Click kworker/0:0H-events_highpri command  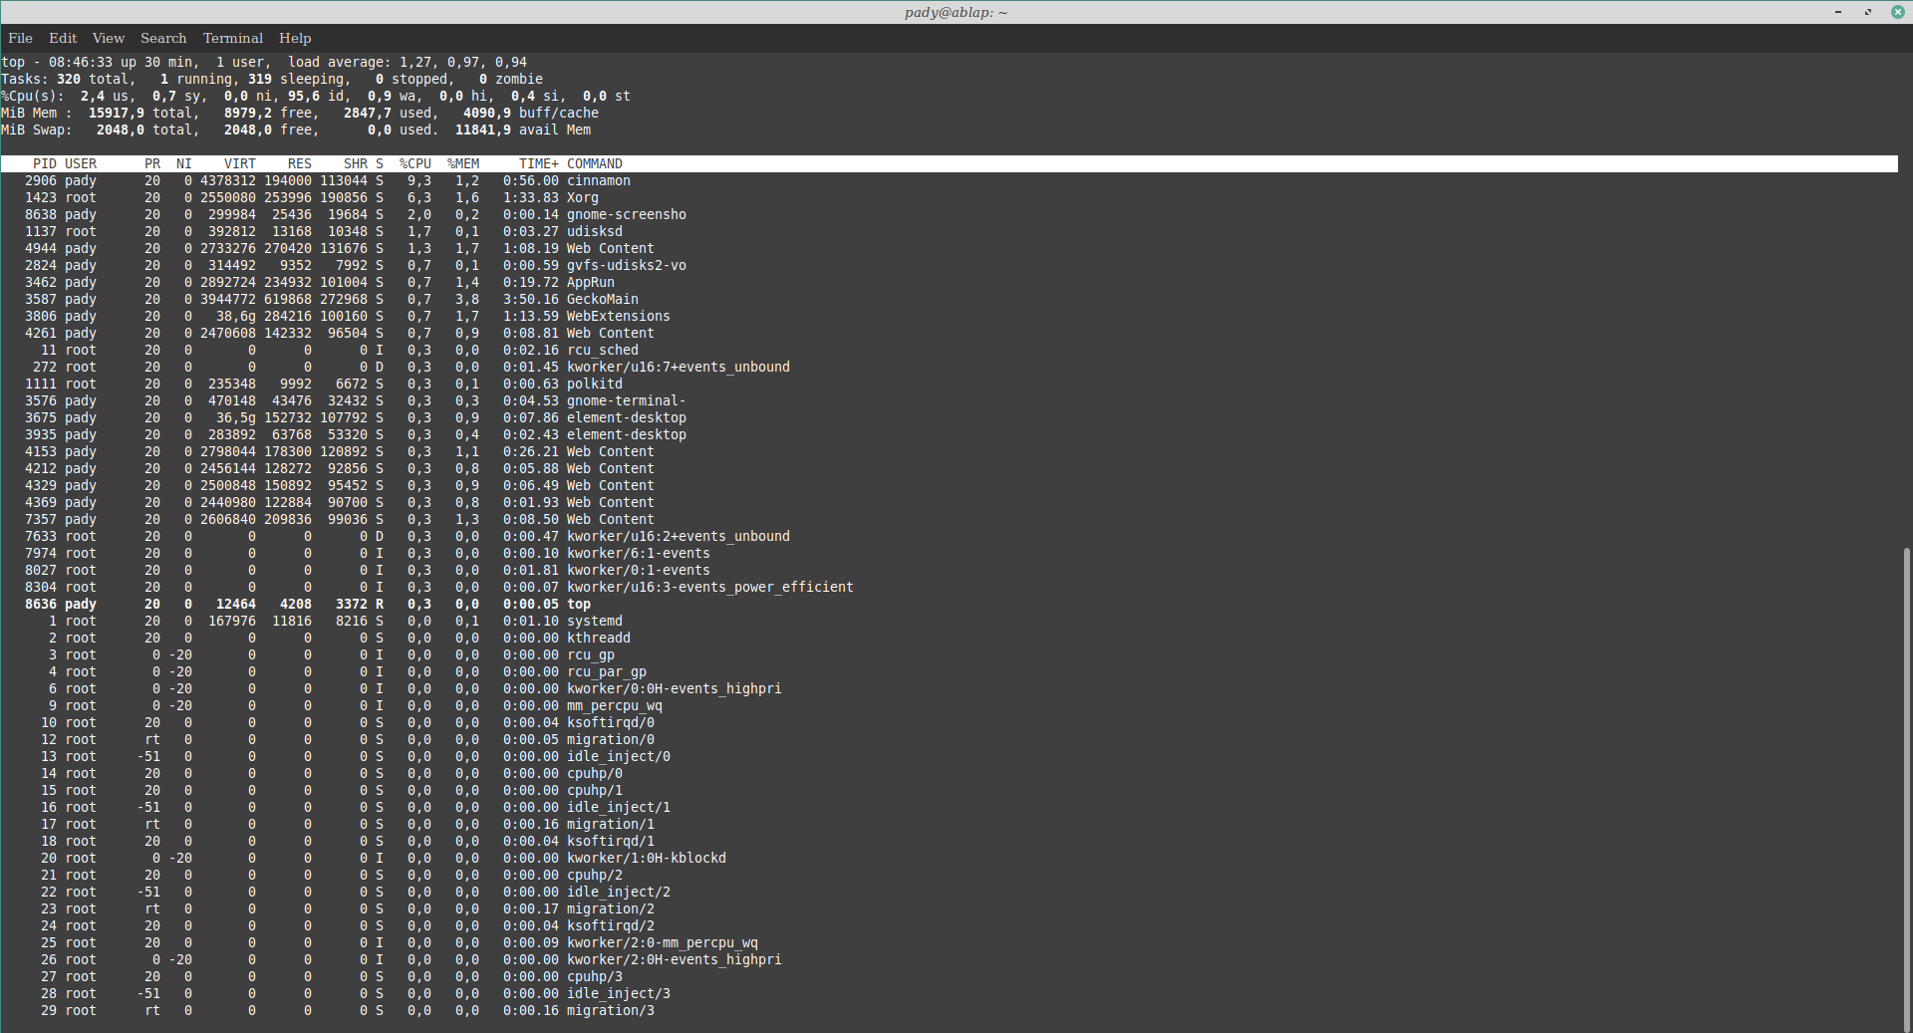coord(675,688)
